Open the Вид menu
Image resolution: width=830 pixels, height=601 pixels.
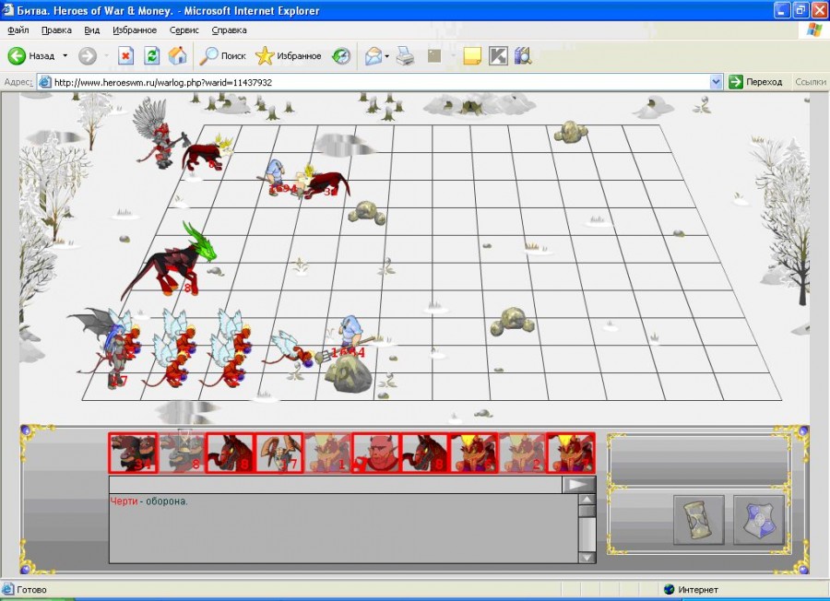click(x=91, y=30)
